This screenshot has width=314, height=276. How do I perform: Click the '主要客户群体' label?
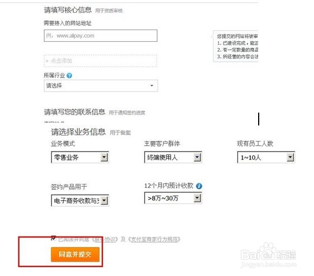pos(162,143)
